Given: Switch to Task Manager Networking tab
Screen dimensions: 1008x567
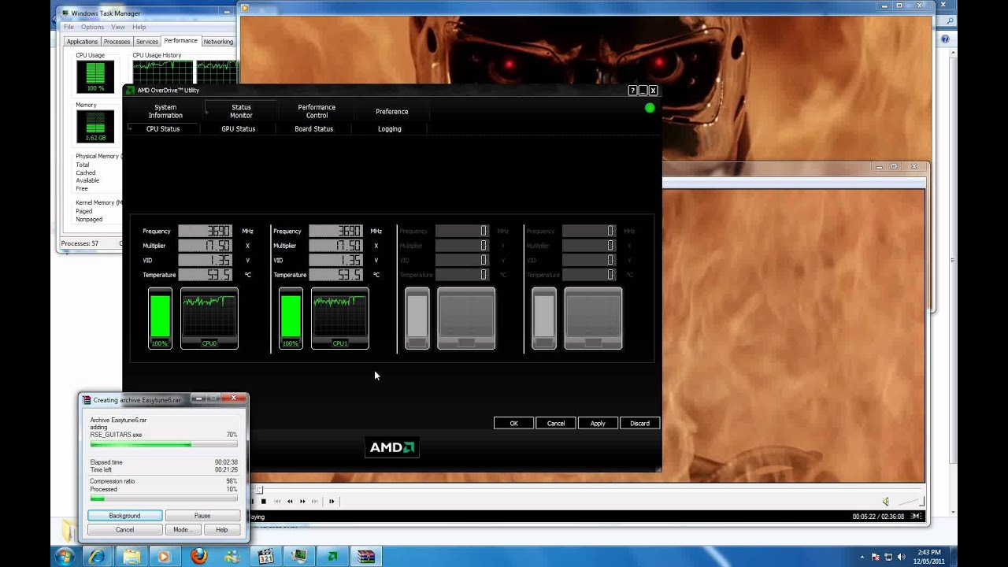Looking at the screenshot, I should point(218,41).
